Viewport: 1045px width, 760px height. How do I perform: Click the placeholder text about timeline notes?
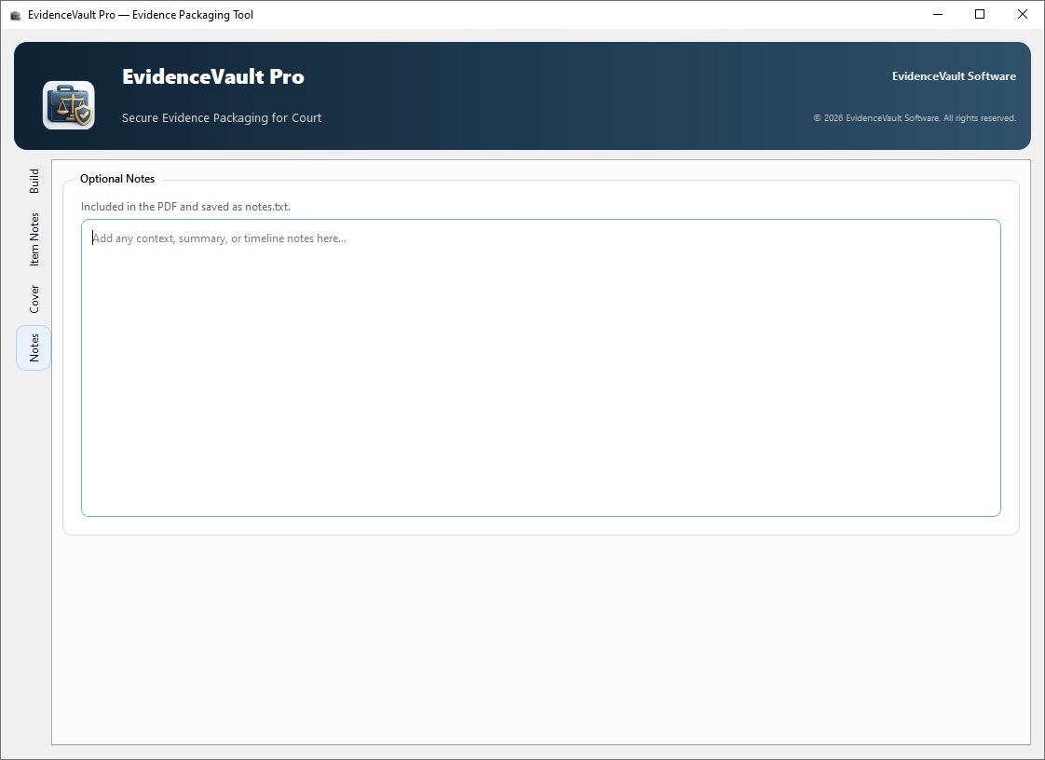219,237
